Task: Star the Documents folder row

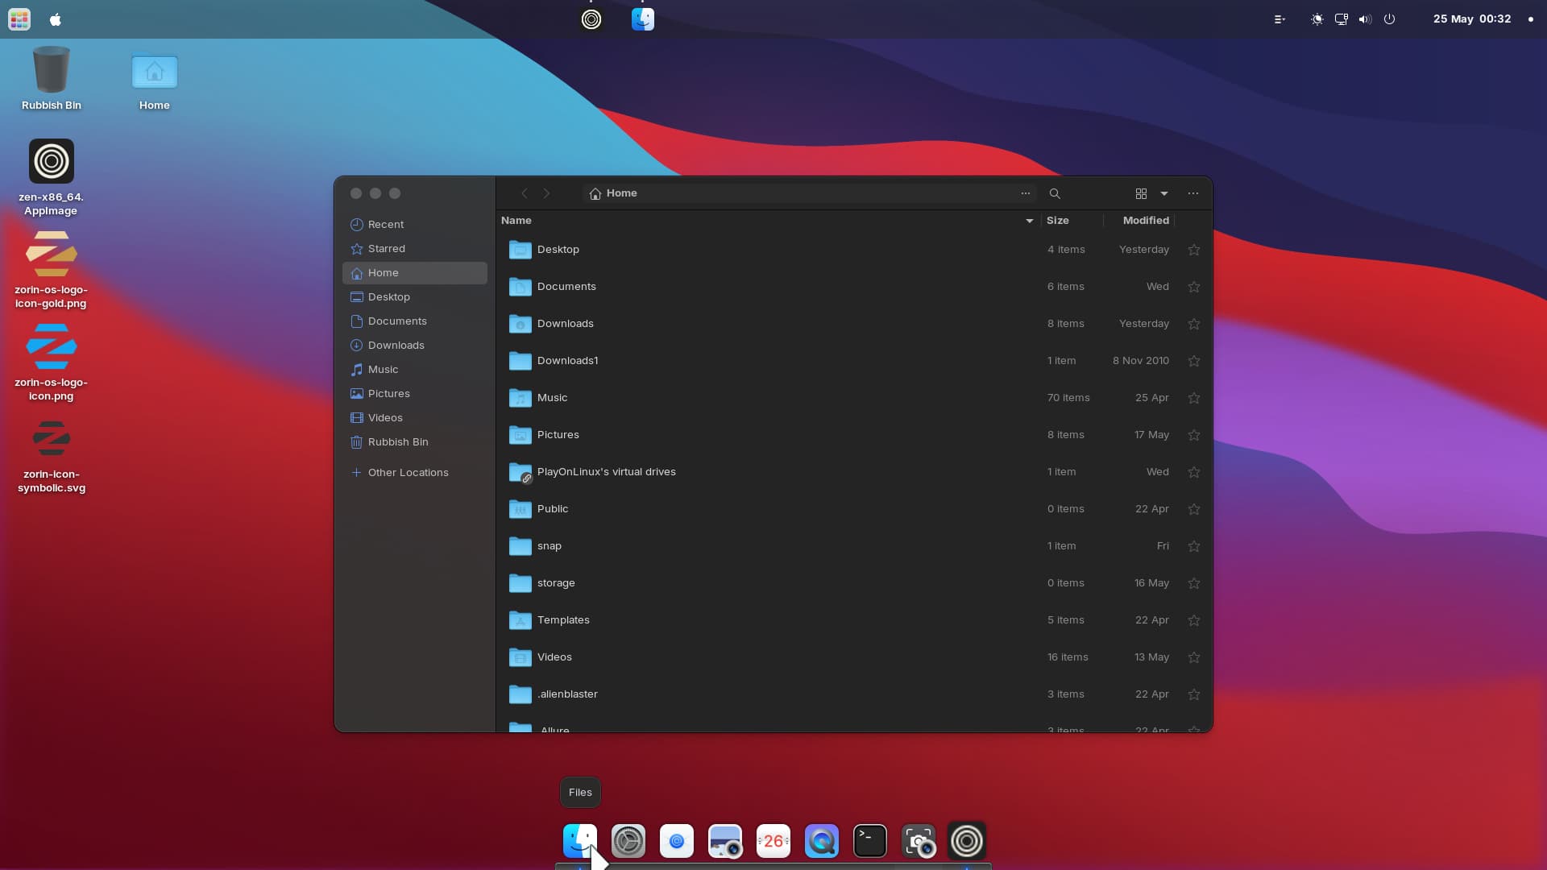Action: (x=1194, y=287)
